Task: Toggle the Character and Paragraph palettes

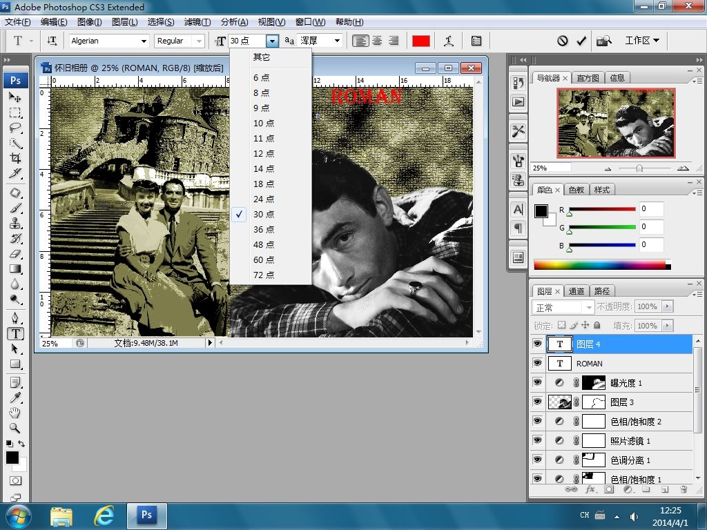Action: 476,41
